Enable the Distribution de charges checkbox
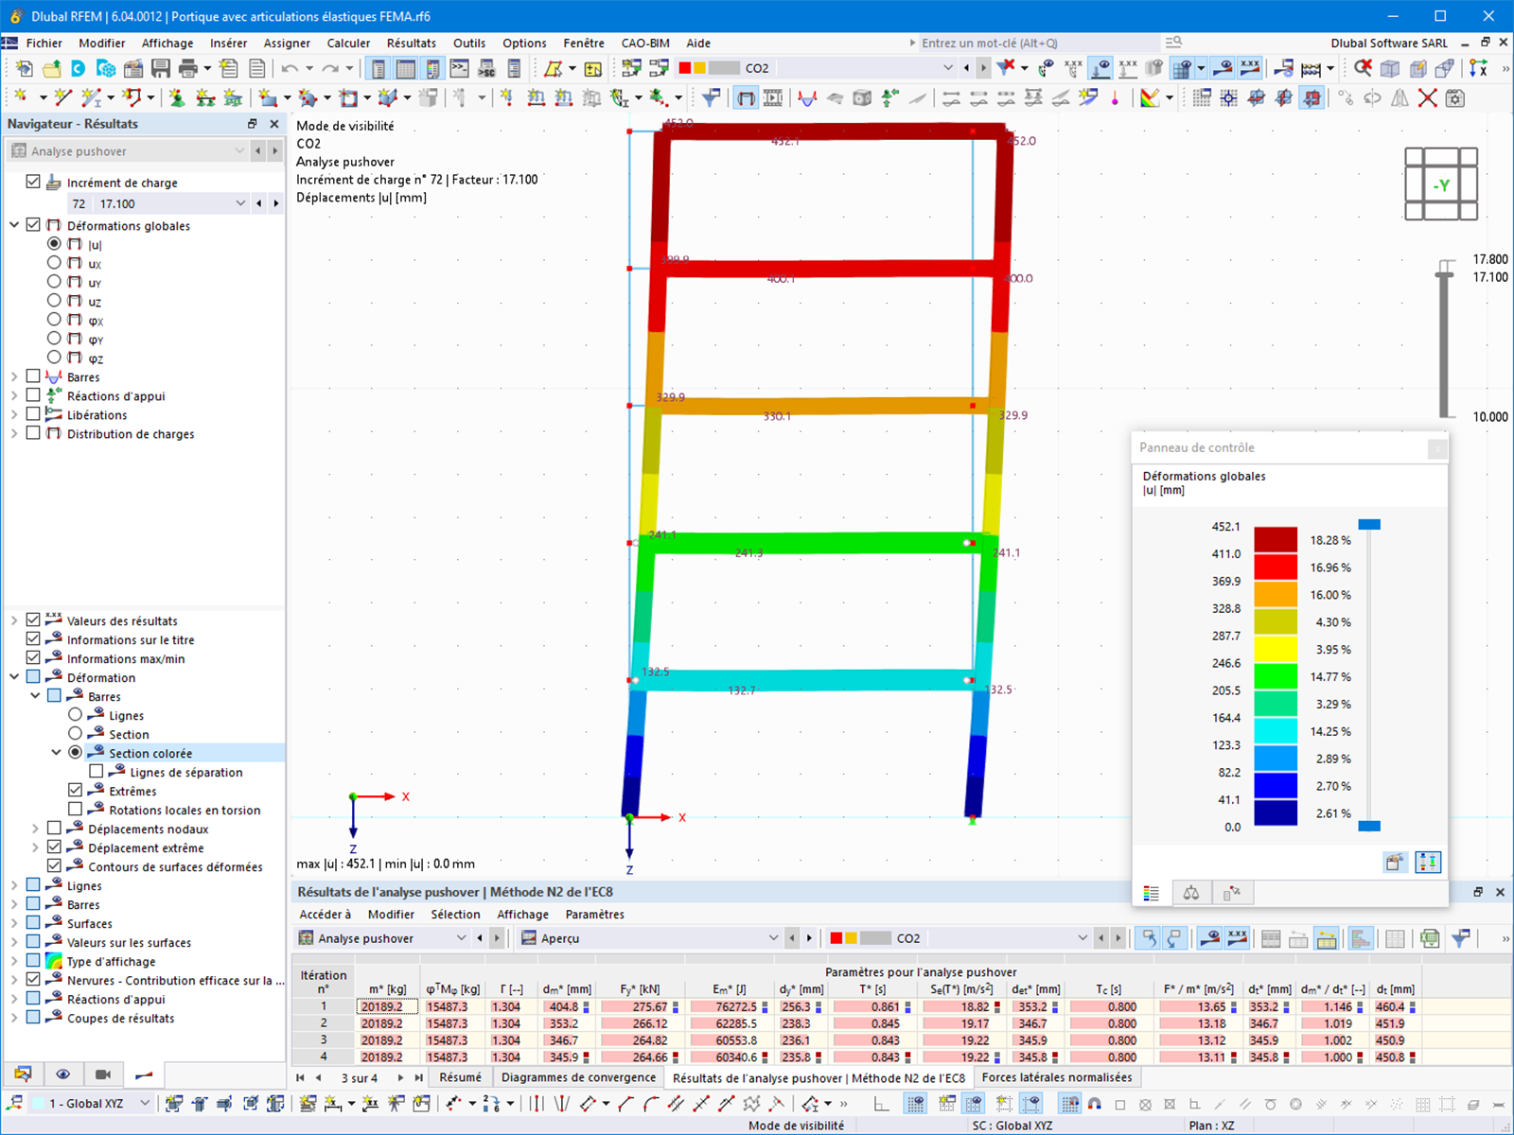Image resolution: width=1514 pixels, height=1135 pixels. (33, 433)
